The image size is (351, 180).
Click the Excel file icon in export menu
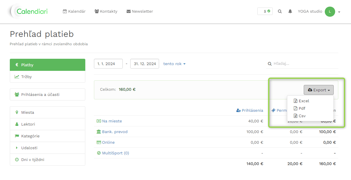[295, 101]
